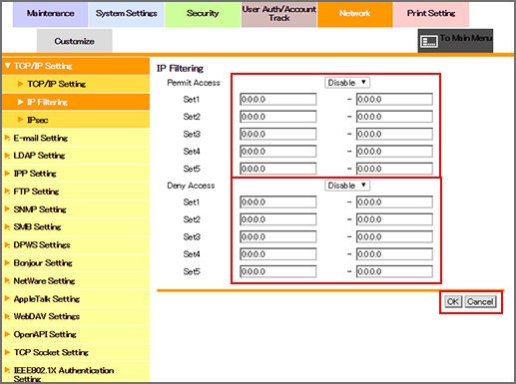
Task: Open the TCP/IP Setting sub-item
Action: (76, 84)
